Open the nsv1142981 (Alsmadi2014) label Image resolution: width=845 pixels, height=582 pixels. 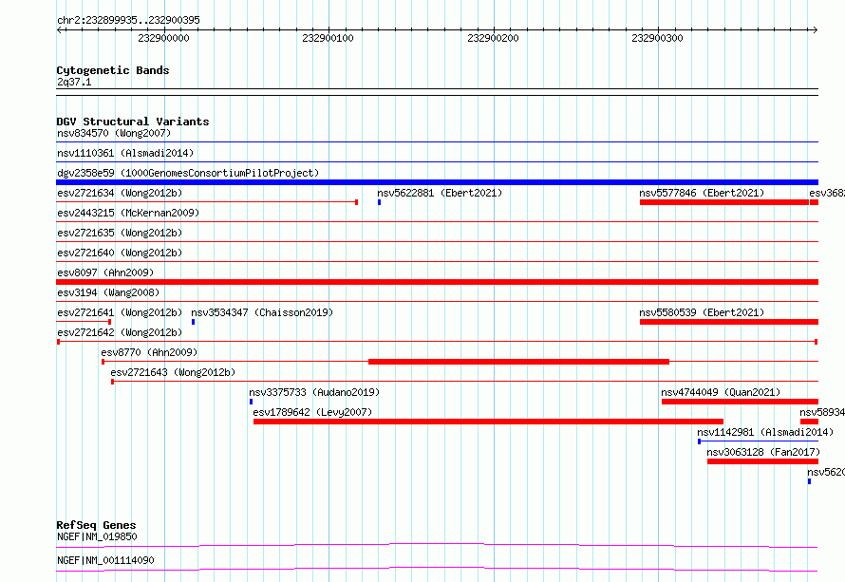click(765, 432)
